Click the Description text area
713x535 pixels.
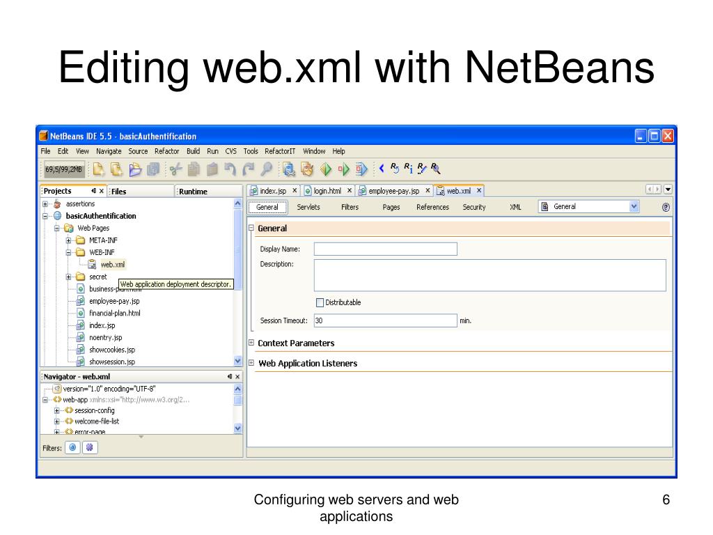point(489,275)
